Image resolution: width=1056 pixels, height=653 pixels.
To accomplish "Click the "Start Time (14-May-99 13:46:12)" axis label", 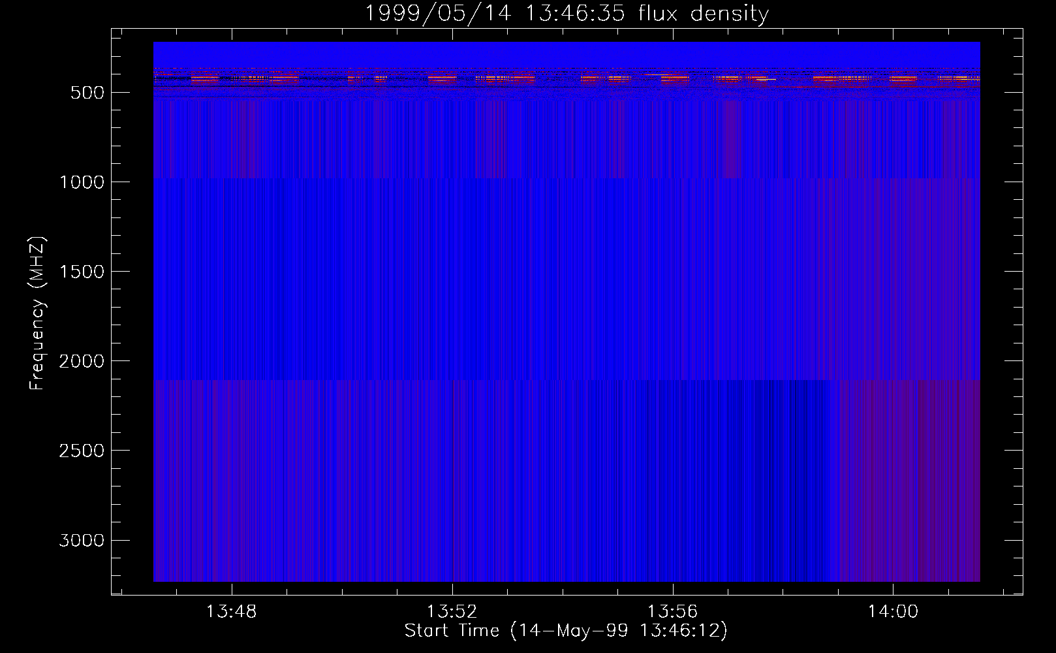I will coord(566,631).
